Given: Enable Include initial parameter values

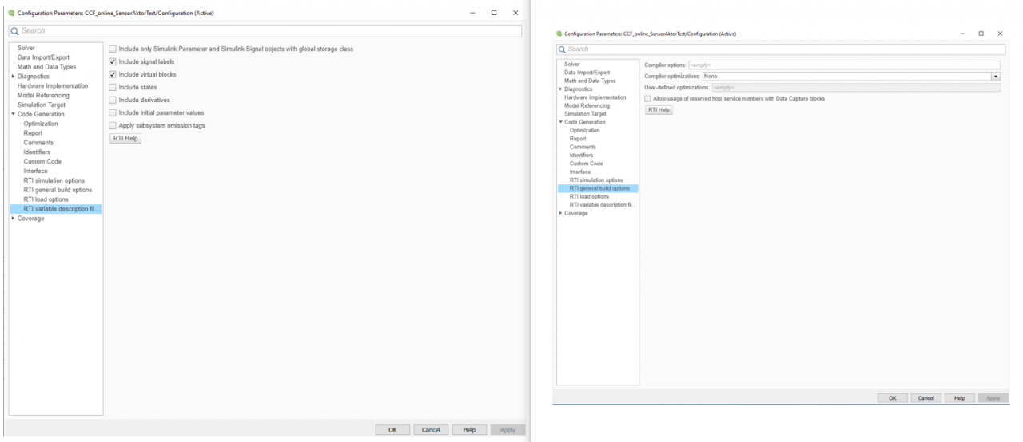Looking at the screenshot, I should pos(113,112).
